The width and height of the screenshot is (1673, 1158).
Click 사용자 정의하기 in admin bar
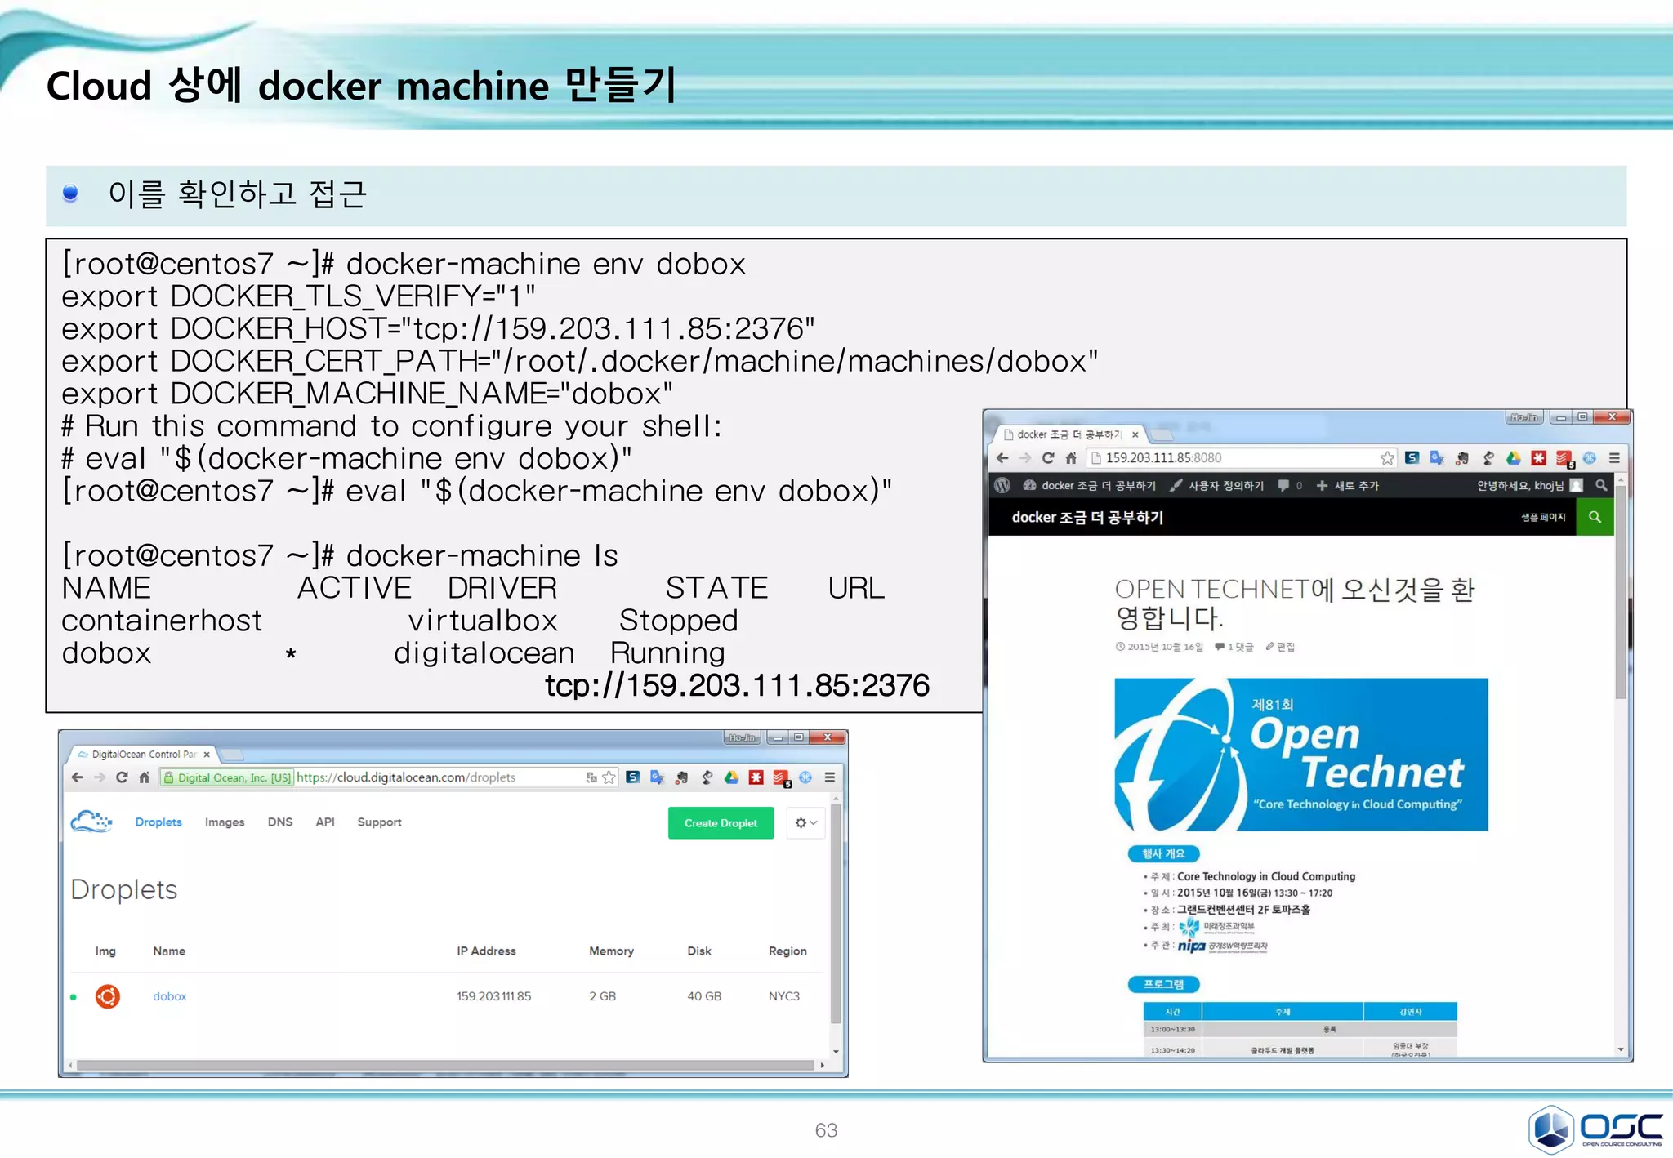click(1217, 485)
